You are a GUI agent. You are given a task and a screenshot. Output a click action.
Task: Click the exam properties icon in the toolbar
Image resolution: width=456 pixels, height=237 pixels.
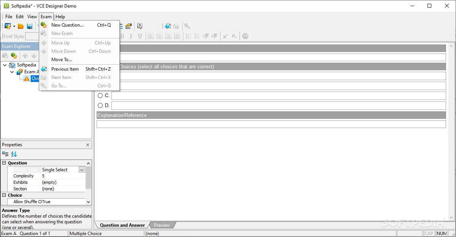(129, 26)
